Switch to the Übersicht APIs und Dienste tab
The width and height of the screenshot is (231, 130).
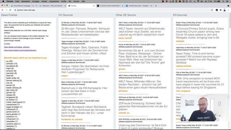point(52,6)
